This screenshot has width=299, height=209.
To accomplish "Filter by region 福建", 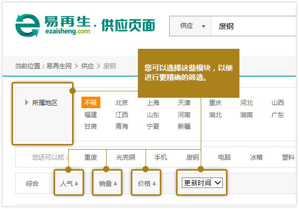I will [x=90, y=114].
